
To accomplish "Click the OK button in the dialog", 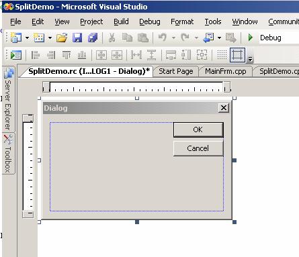I will 198,130.
